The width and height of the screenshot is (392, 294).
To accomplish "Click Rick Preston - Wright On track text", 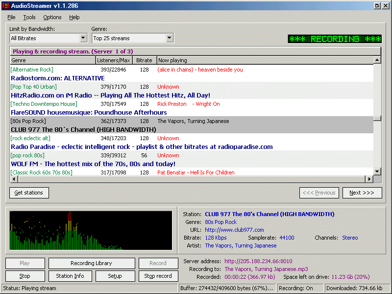I will click(x=189, y=104).
